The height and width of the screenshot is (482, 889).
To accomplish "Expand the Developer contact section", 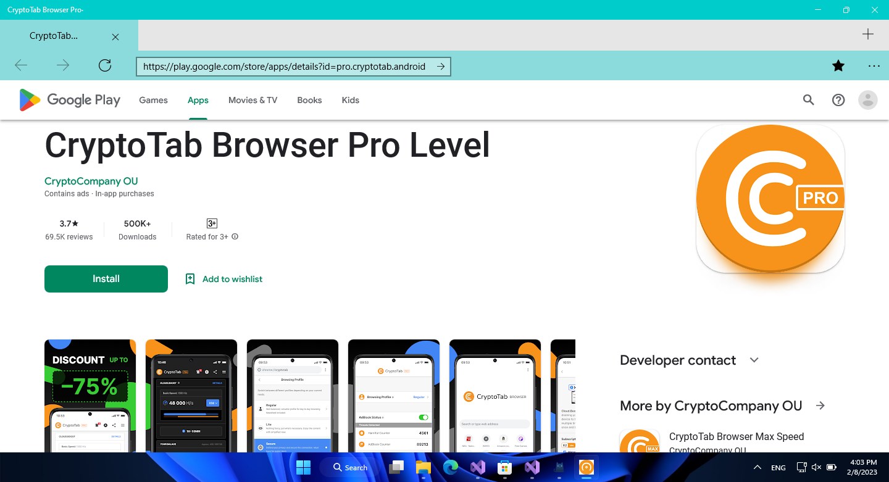I will click(x=754, y=360).
